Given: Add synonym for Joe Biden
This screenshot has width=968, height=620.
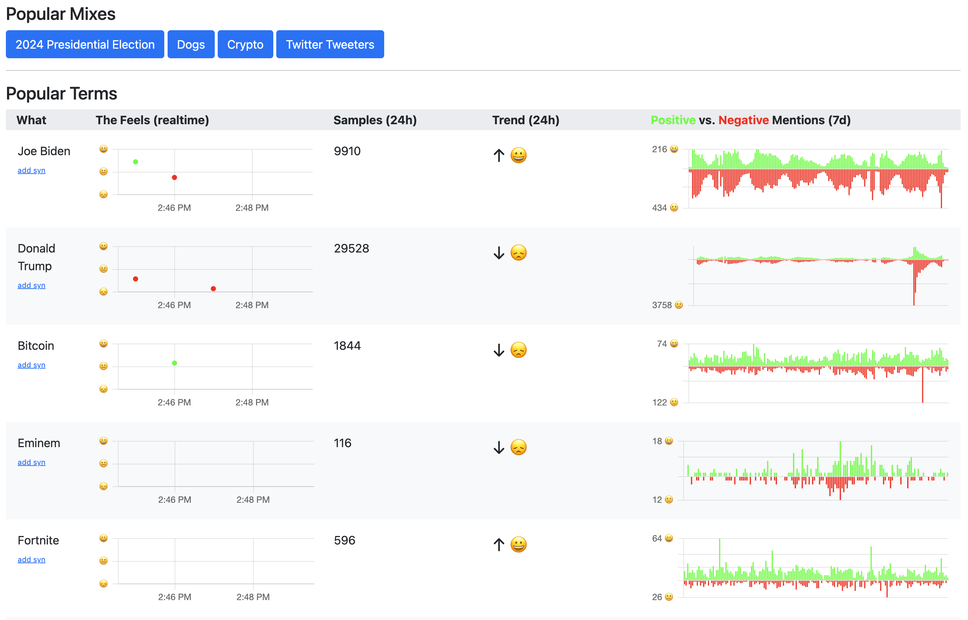Looking at the screenshot, I should point(31,170).
